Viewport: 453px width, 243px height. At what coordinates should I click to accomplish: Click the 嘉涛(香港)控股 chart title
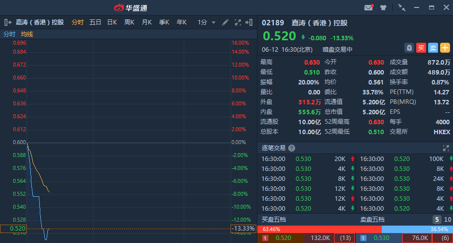tap(40, 22)
